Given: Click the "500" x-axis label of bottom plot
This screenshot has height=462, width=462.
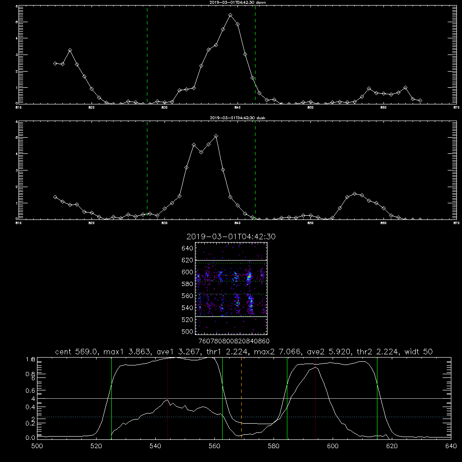Looking at the screenshot, I should 37,446.
